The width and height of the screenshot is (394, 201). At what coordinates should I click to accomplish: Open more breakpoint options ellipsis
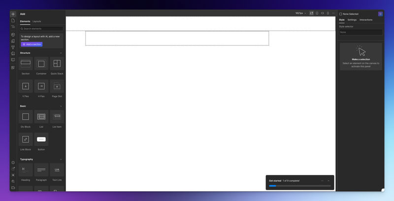[333, 13]
